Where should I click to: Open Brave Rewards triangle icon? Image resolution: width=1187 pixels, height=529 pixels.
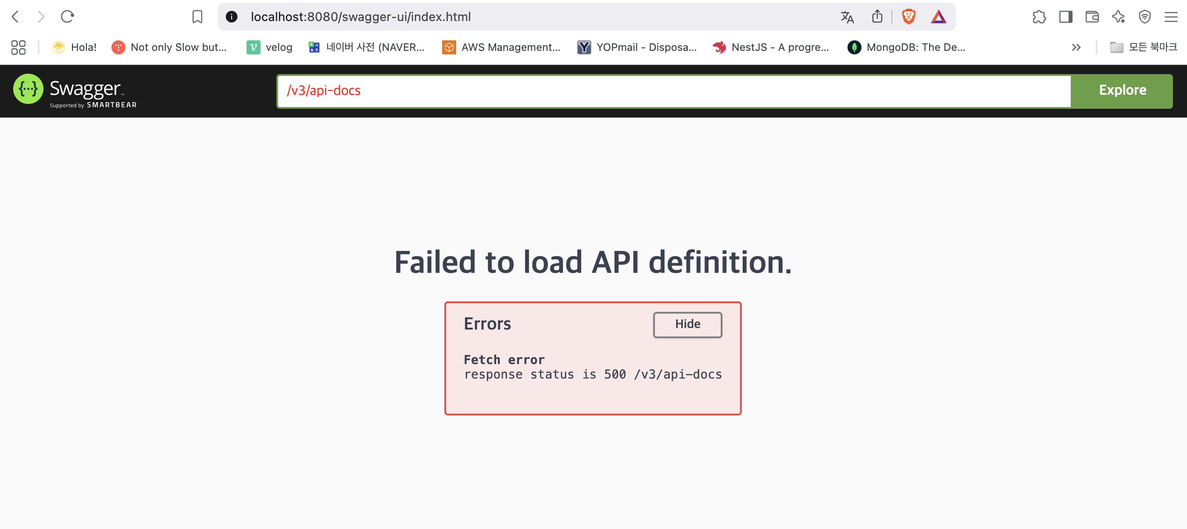(939, 17)
